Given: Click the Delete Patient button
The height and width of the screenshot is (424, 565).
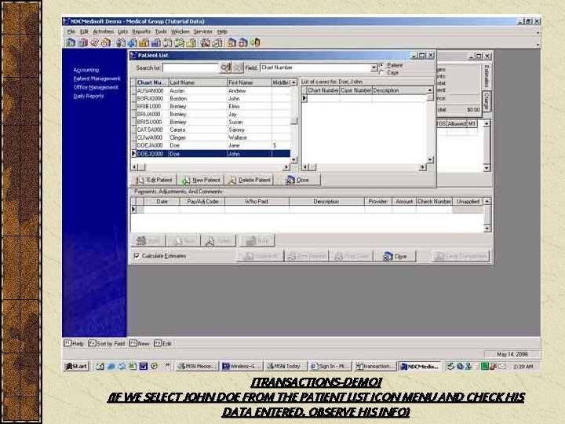Looking at the screenshot, I should coord(250,180).
